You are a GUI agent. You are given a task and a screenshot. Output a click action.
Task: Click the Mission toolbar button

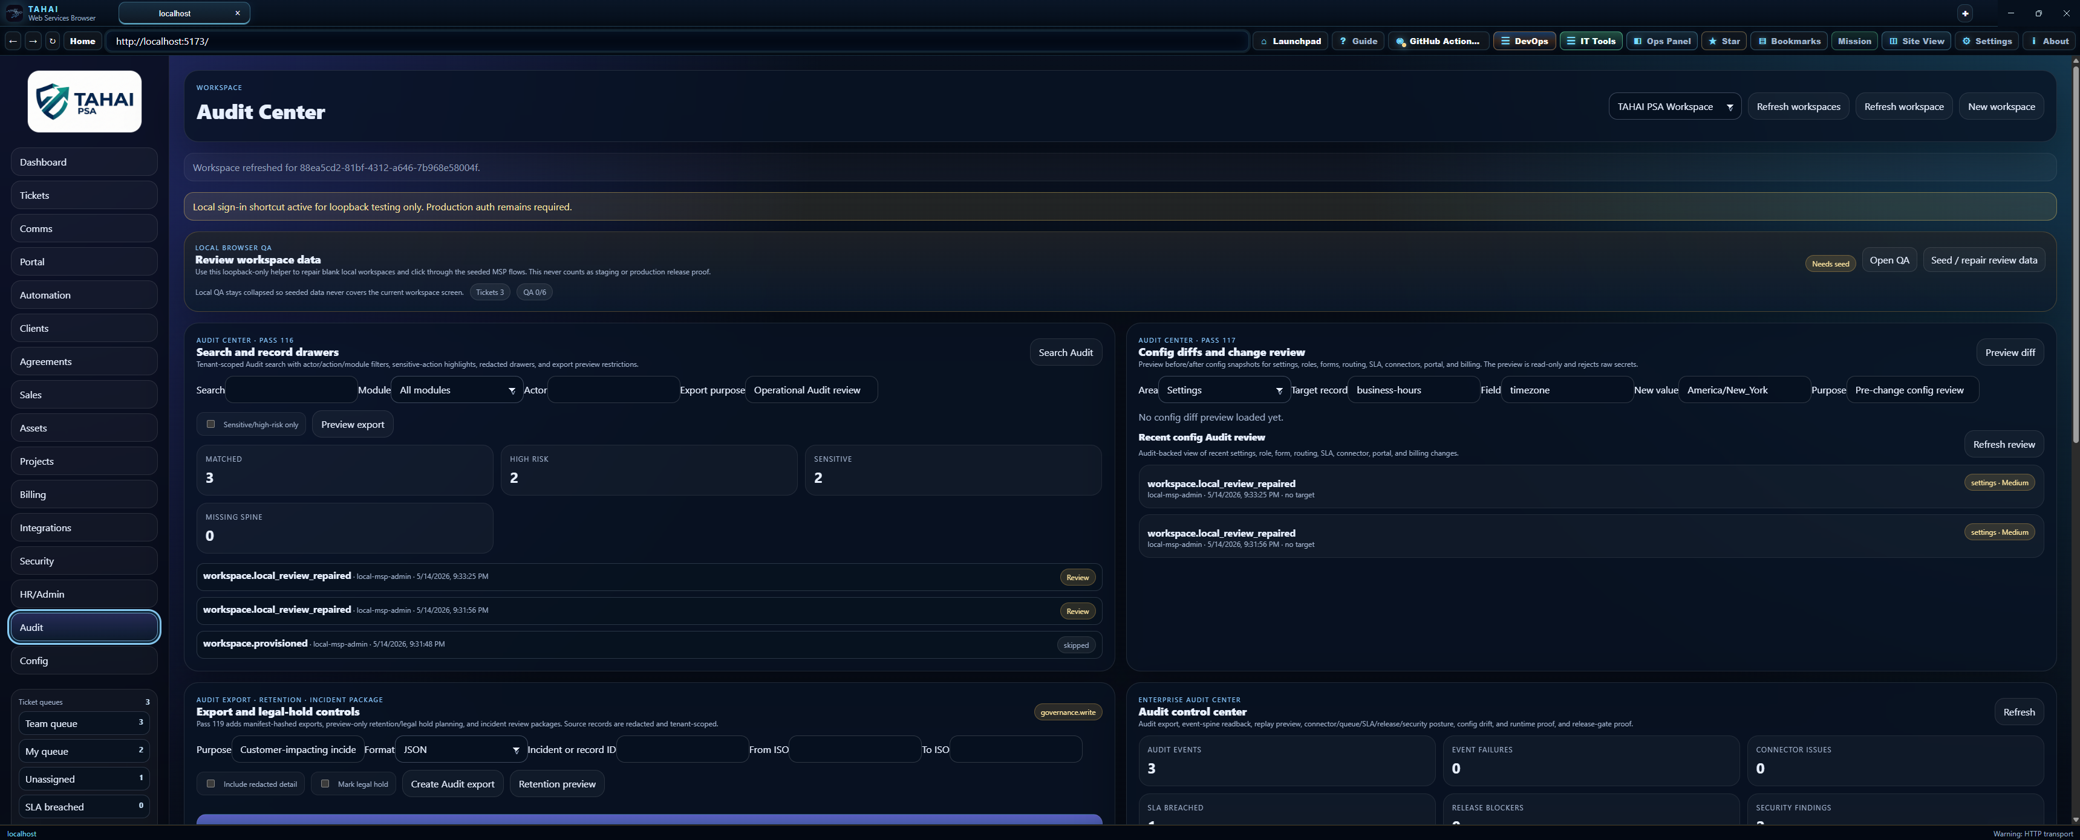(x=1854, y=41)
